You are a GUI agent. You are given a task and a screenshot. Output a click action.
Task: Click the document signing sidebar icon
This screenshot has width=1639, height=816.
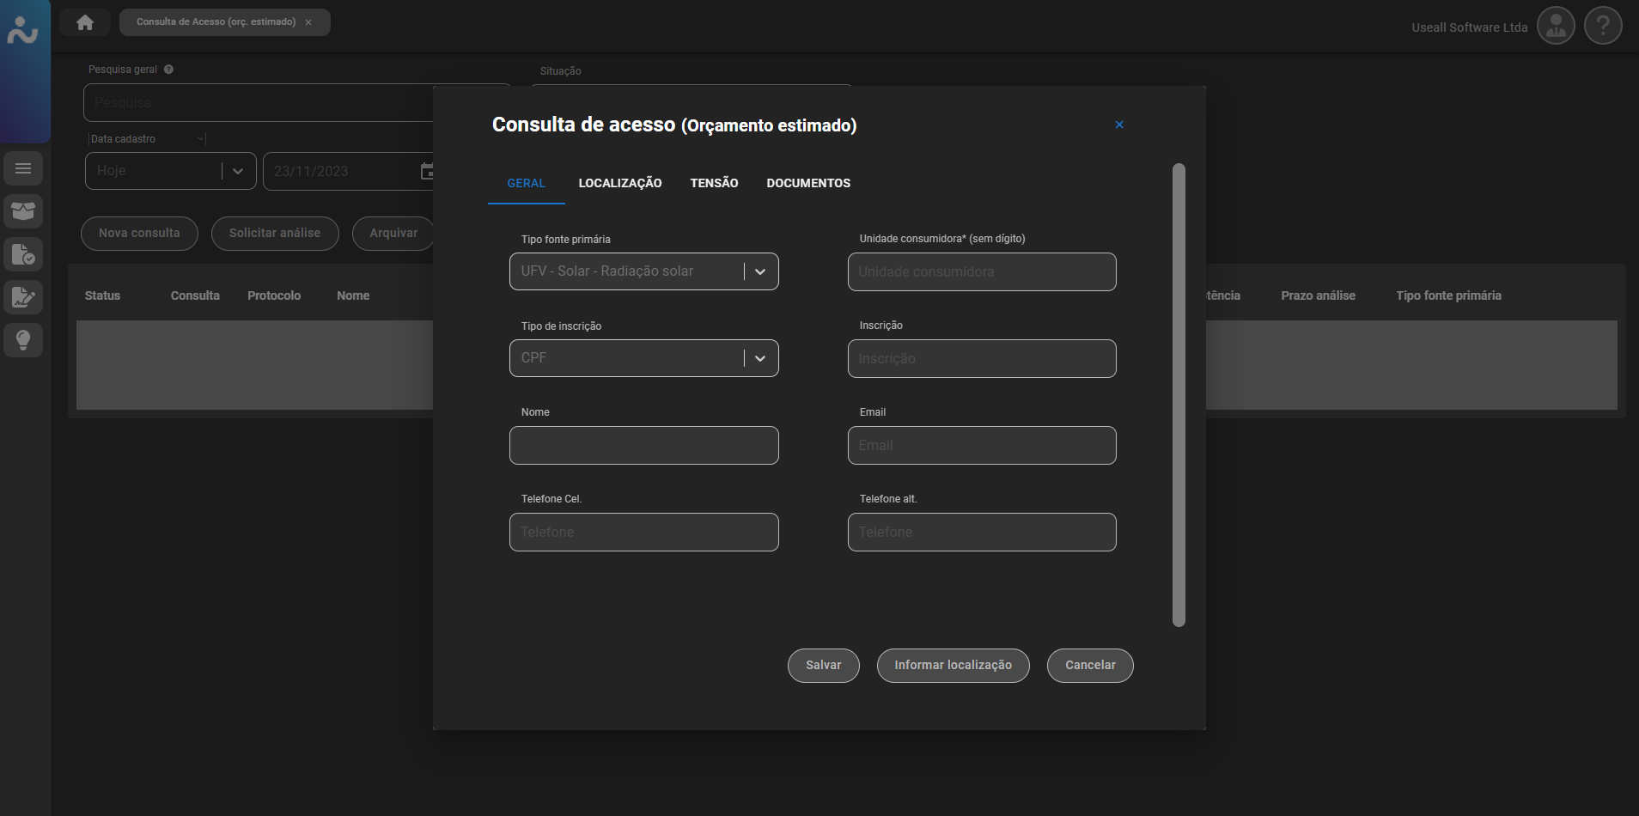(23, 297)
